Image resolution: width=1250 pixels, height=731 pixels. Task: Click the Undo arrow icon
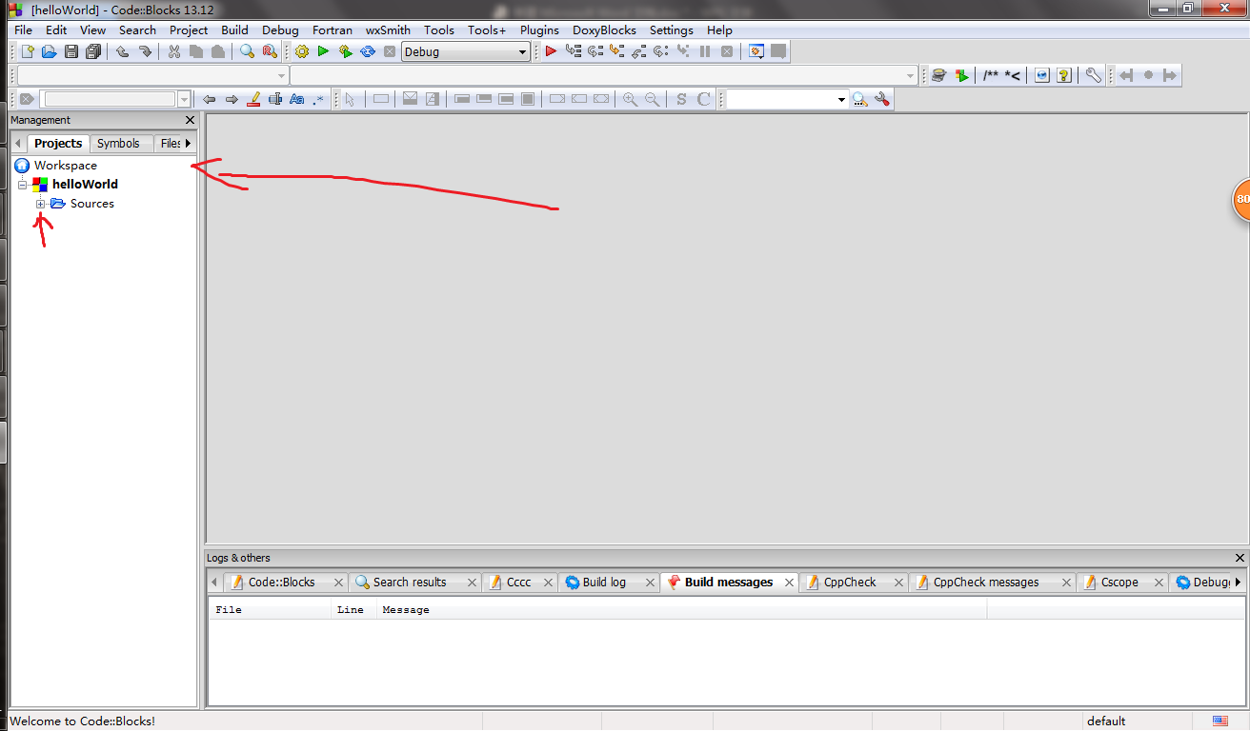(x=123, y=51)
